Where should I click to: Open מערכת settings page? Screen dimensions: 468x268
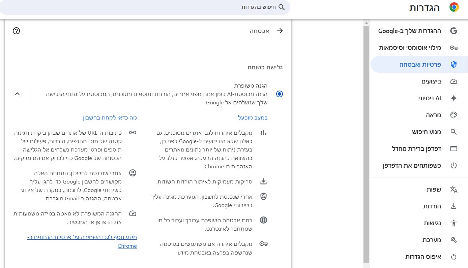click(419, 240)
